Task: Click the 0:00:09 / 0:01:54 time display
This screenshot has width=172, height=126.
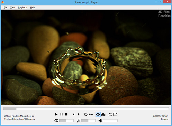Action: click(x=161, y=116)
